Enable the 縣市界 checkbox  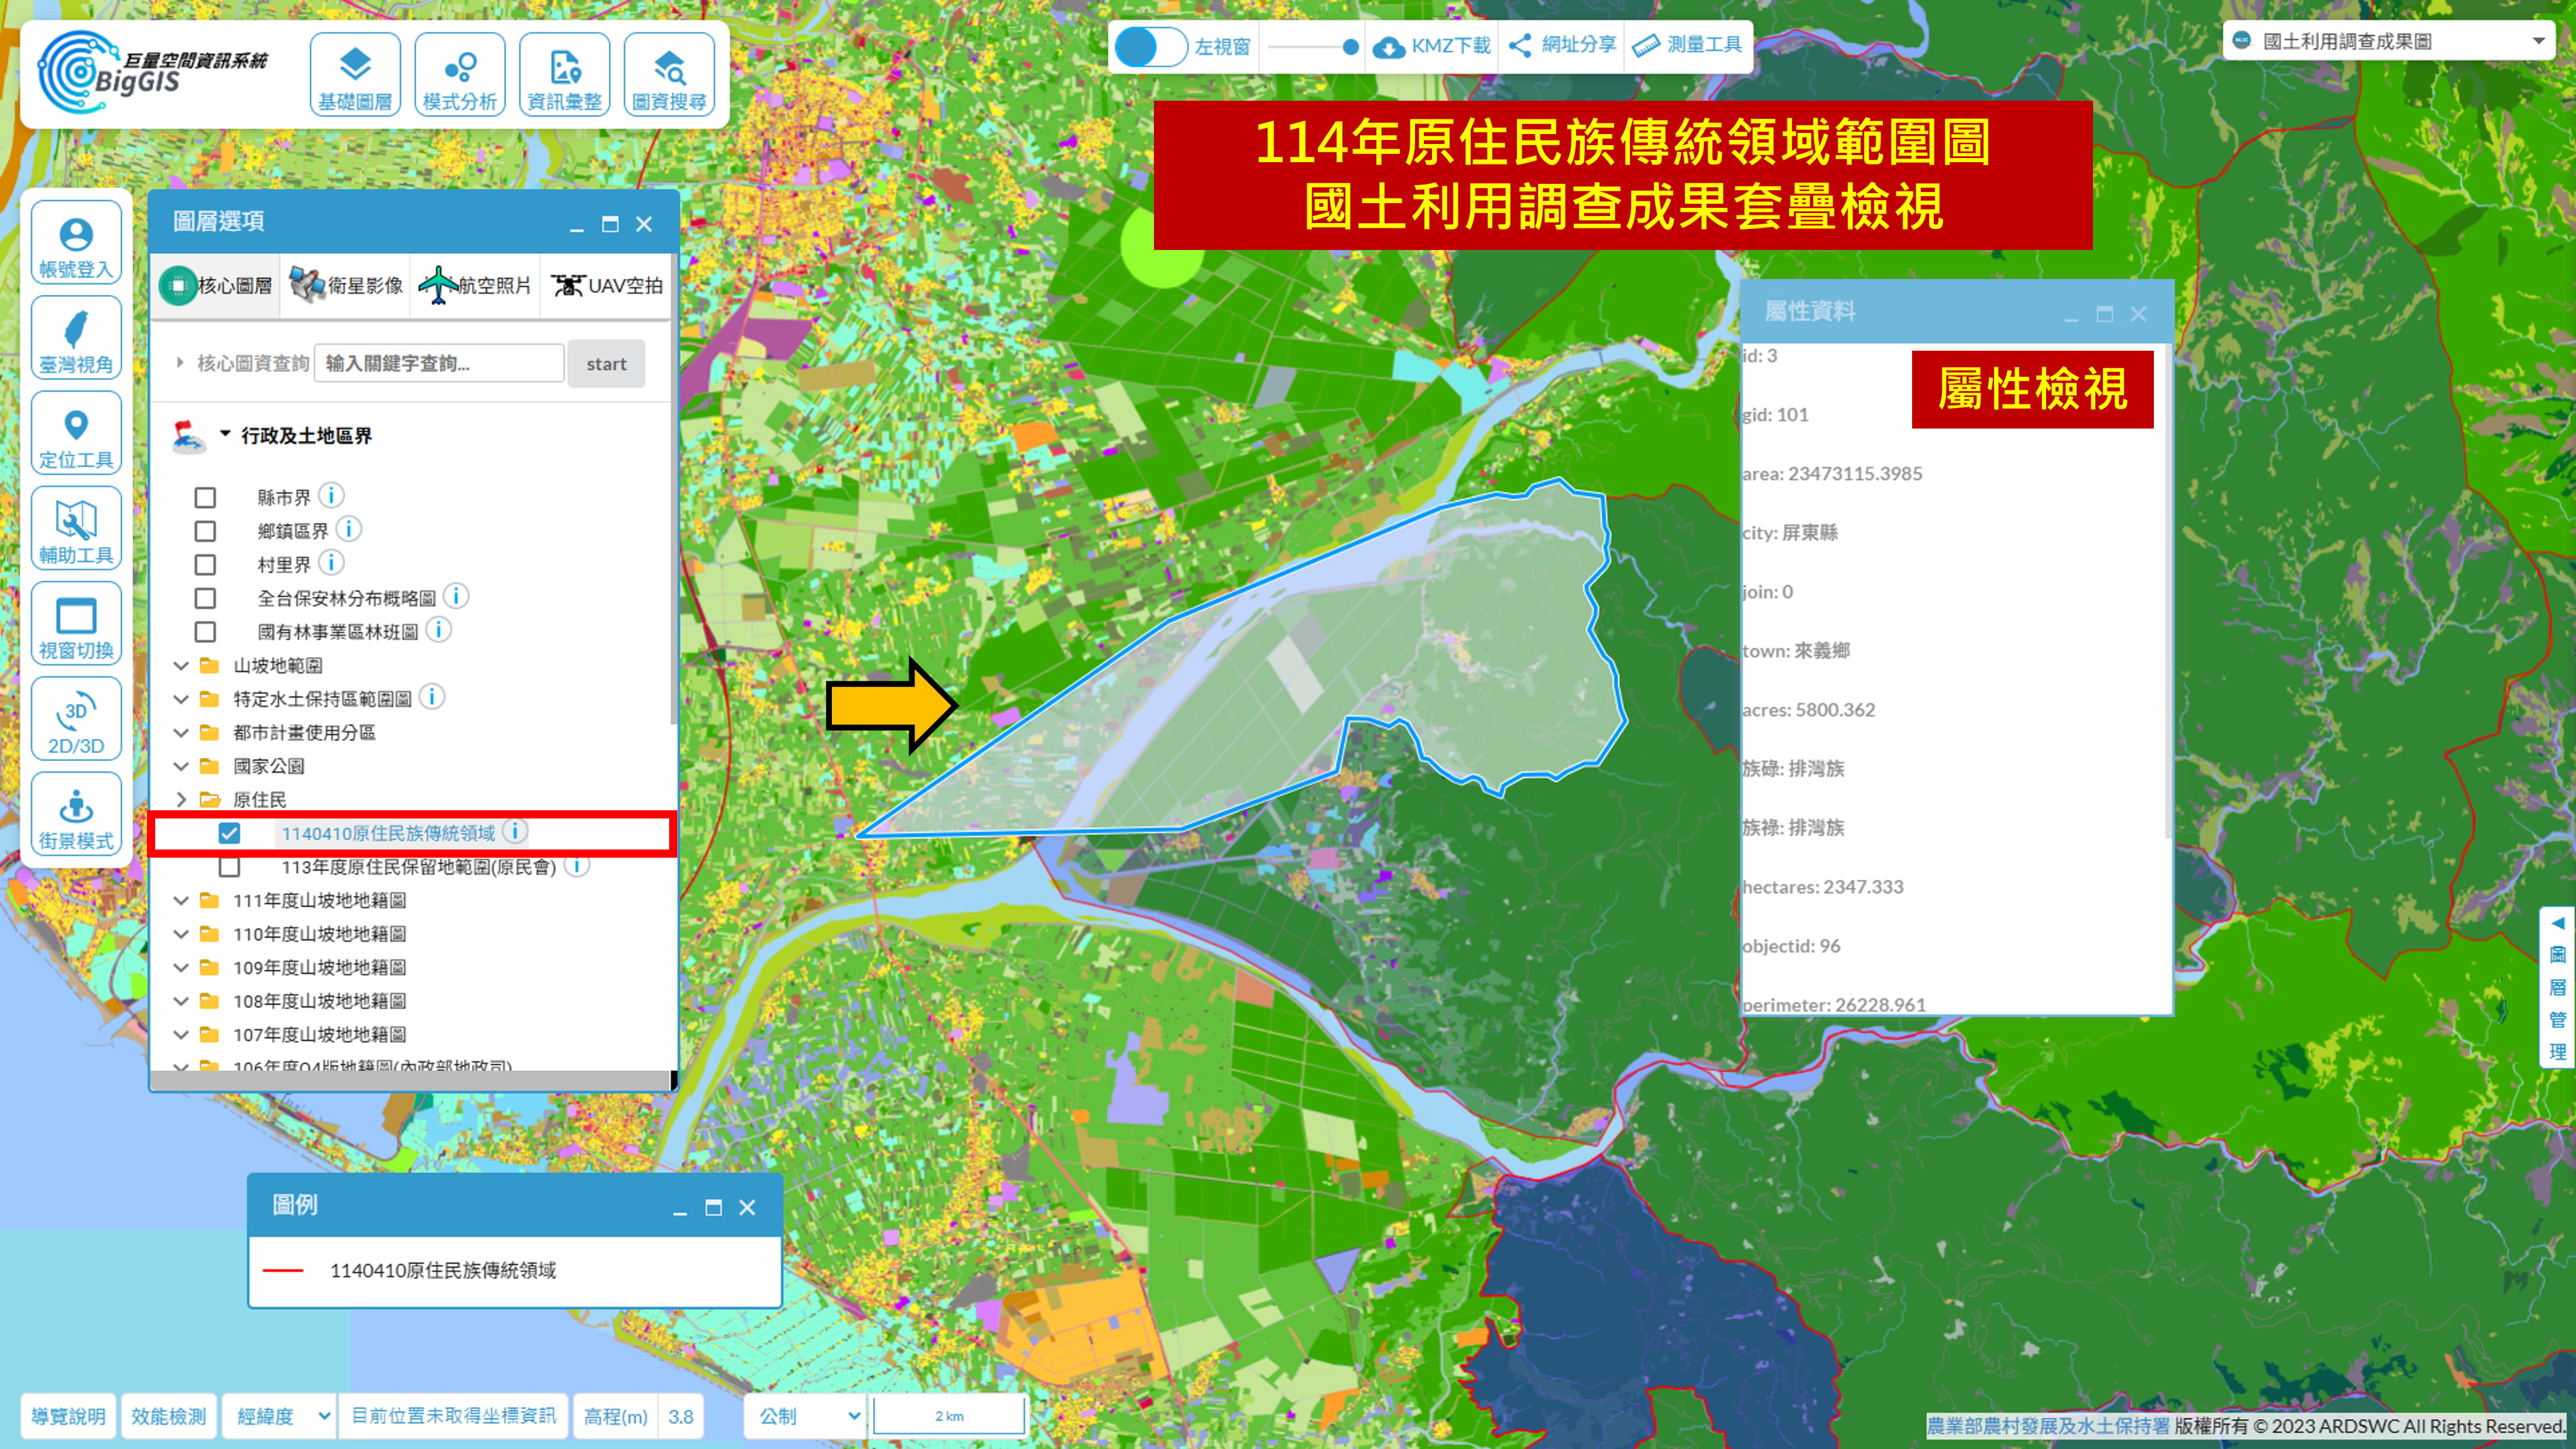coord(205,497)
